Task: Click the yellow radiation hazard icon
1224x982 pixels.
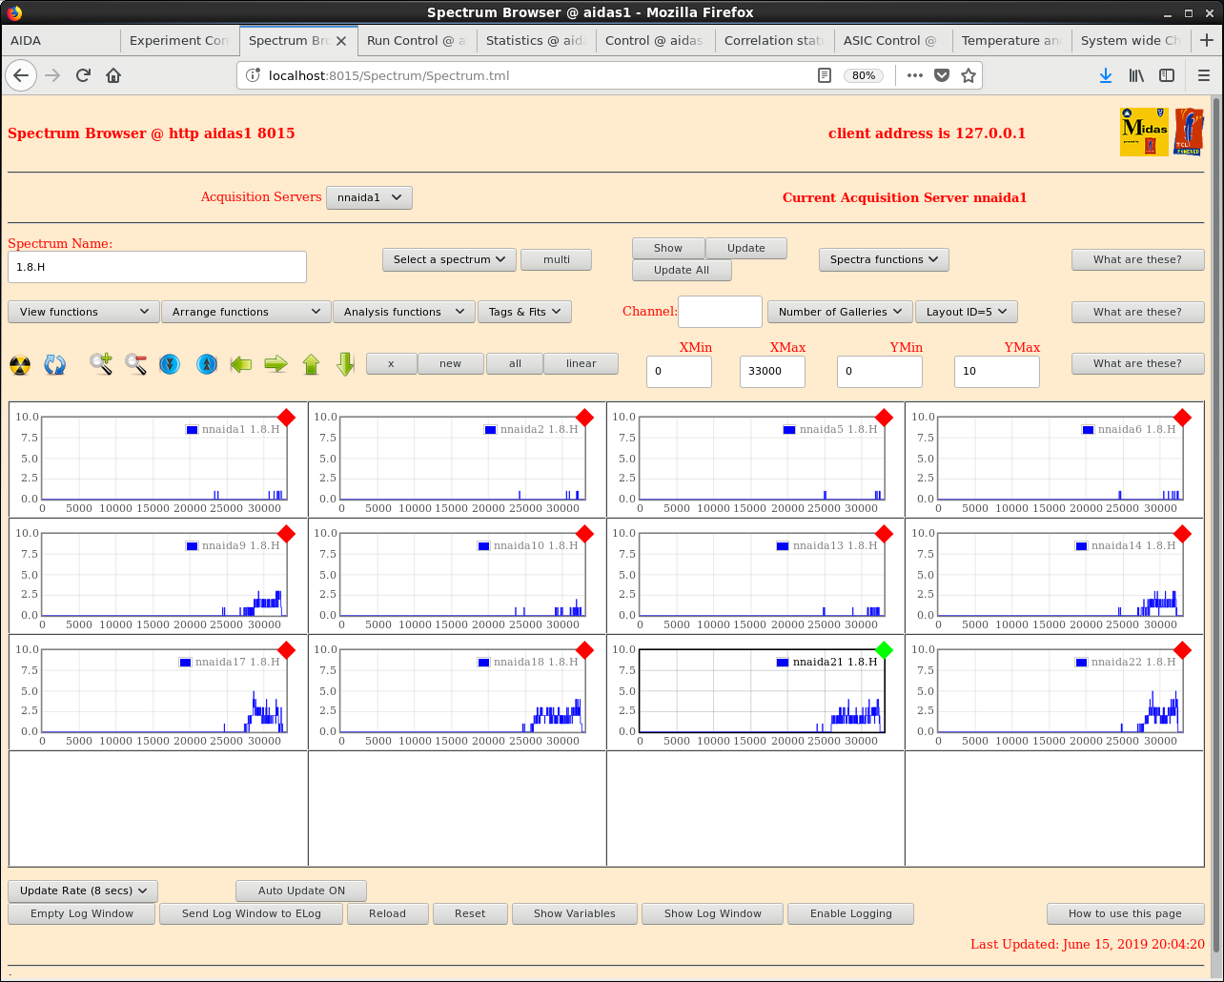Action: click(20, 364)
